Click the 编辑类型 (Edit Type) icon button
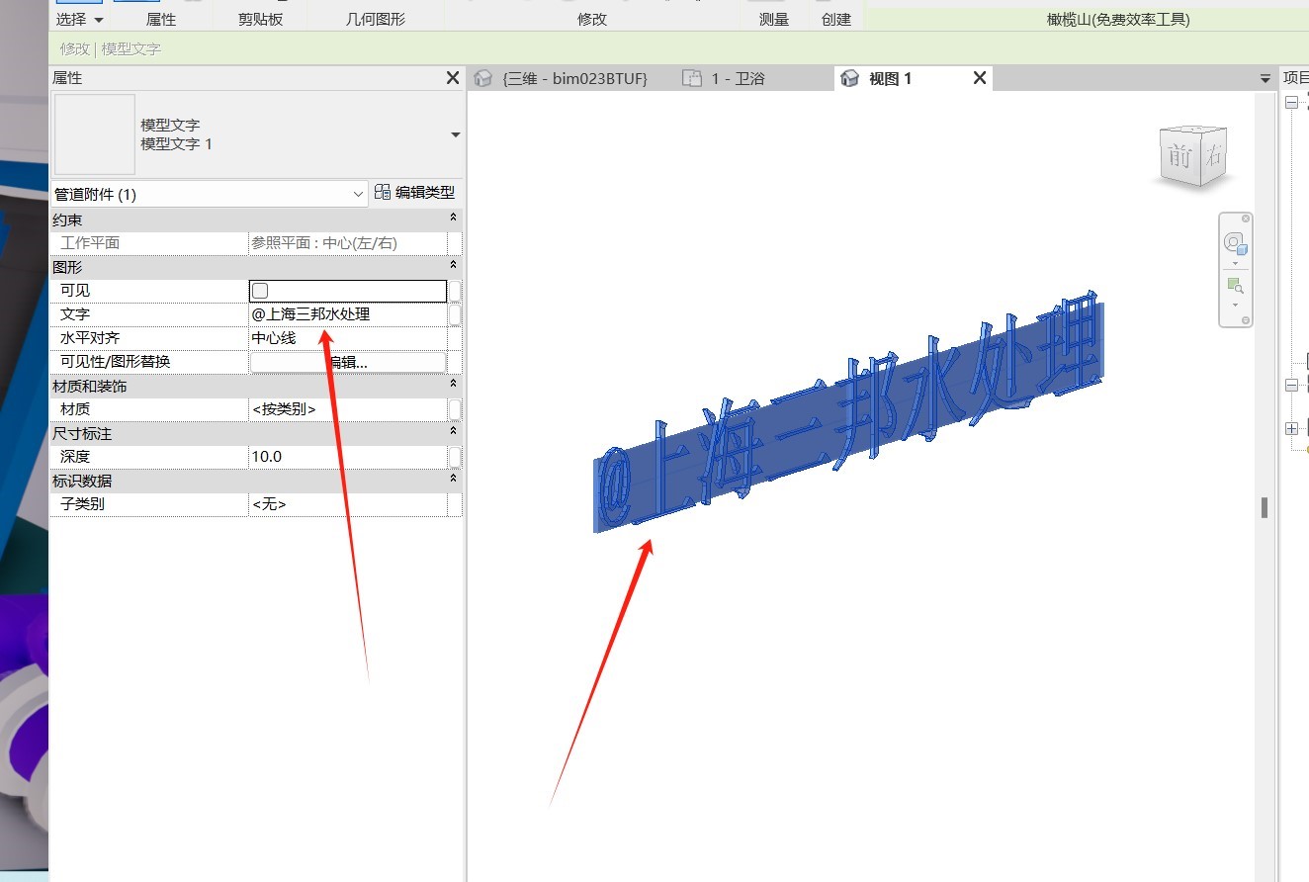The width and height of the screenshot is (1309, 882). click(383, 193)
